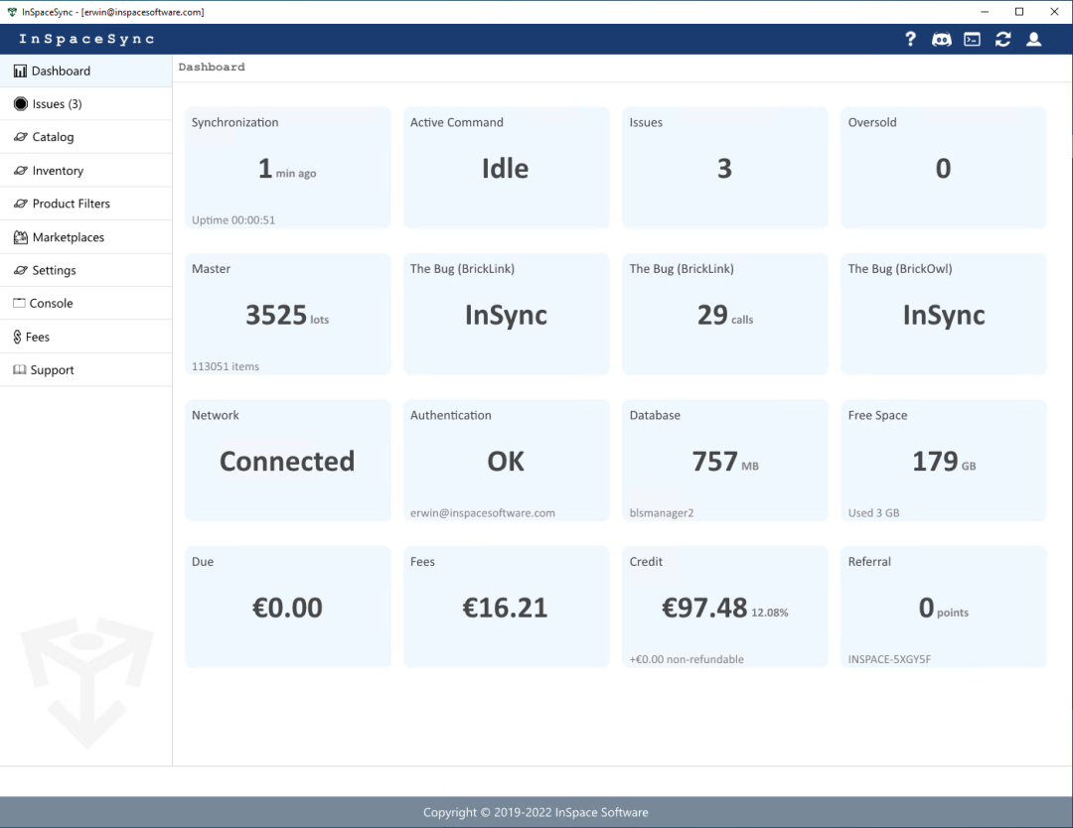Open the console terminal icon in header
The width and height of the screenshot is (1073, 828).
point(972,39)
